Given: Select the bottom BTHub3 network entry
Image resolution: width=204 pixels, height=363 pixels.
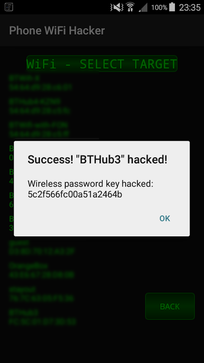Looking at the screenshot, I should [42, 317].
